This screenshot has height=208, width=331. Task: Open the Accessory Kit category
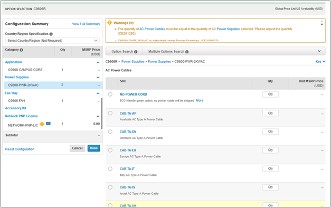click(x=16, y=108)
